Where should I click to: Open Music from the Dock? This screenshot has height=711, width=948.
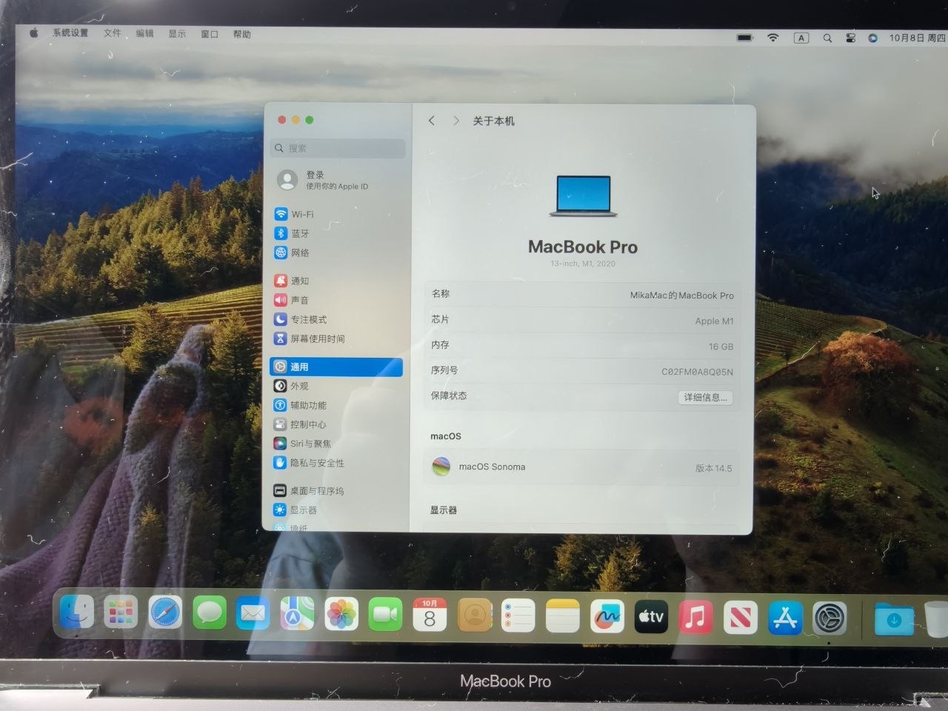[x=695, y=617]
